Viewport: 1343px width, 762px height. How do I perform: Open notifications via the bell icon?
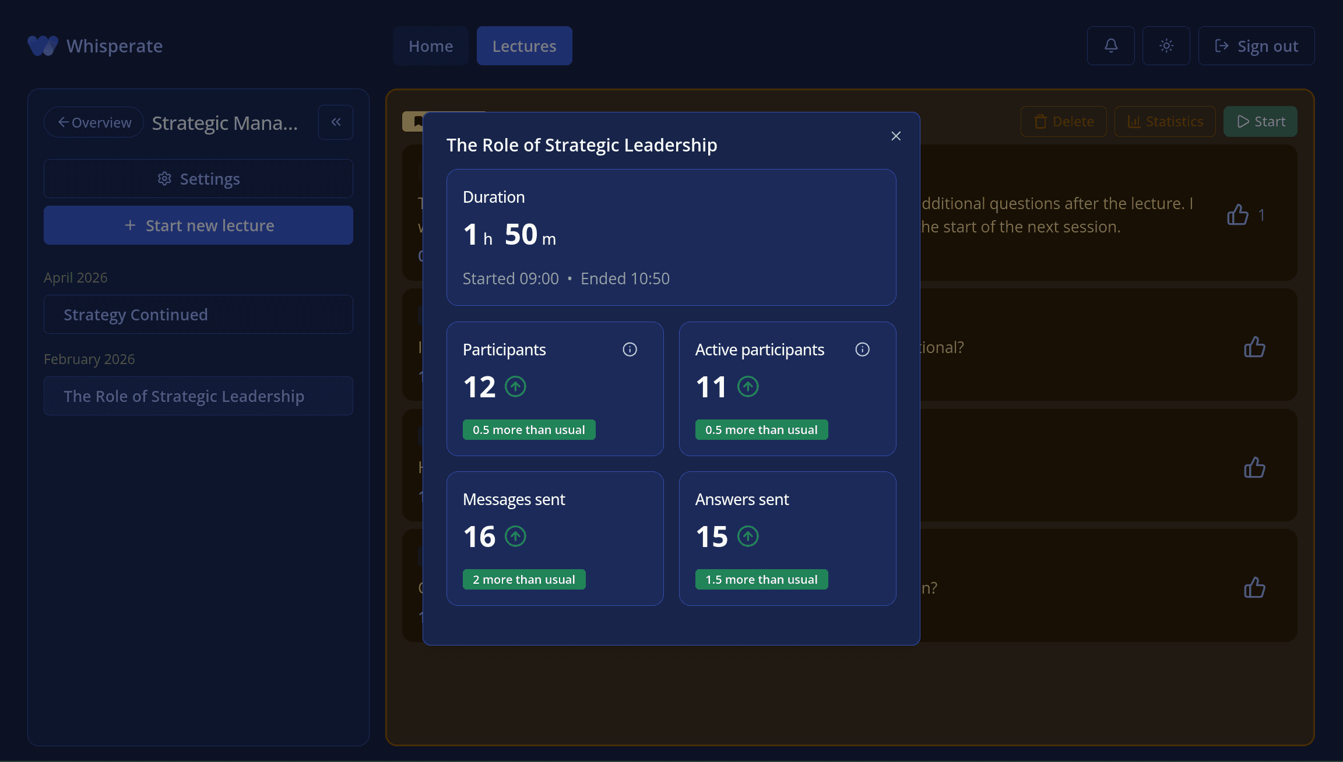(x=1110, y=45)
